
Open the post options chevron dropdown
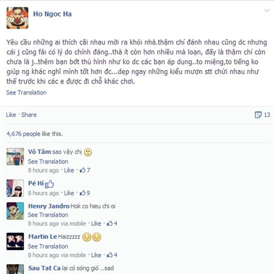267,10
